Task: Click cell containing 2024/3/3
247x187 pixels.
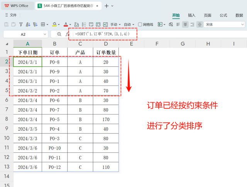Action: click(27, 138)
